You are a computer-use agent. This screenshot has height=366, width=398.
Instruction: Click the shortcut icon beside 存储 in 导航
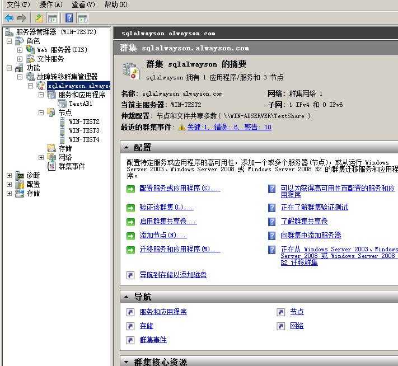[130, 326]
